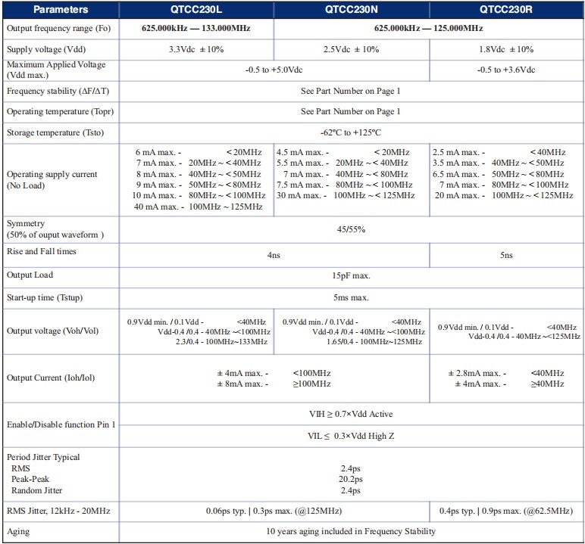Click the QTCC230R column header
585x544 pixels.
(x=506, y=10)
